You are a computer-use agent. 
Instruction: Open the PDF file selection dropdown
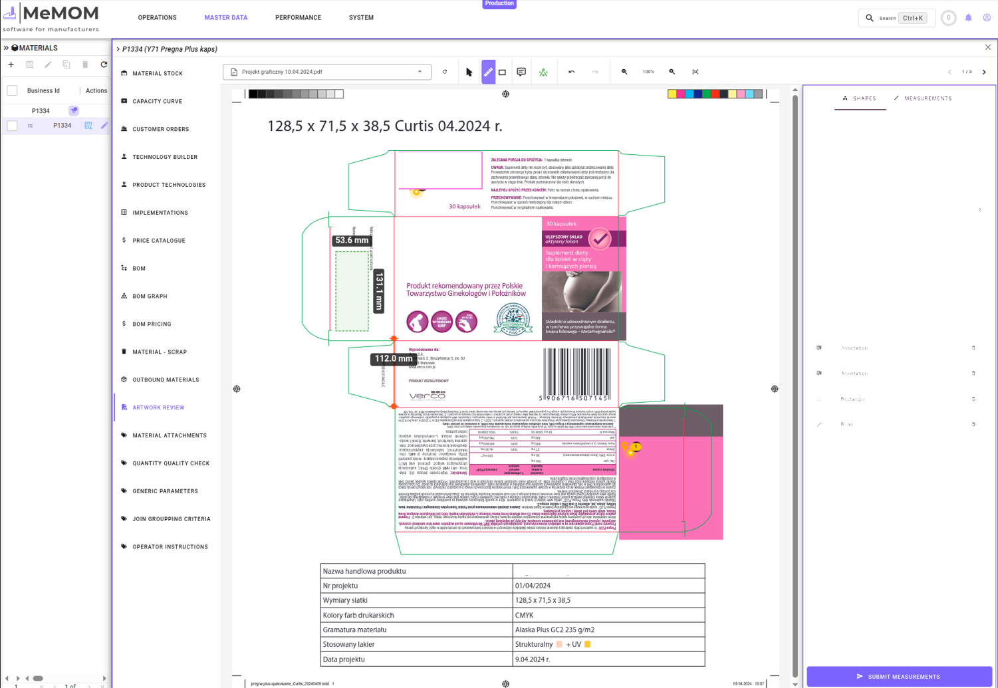coord(327,72)
